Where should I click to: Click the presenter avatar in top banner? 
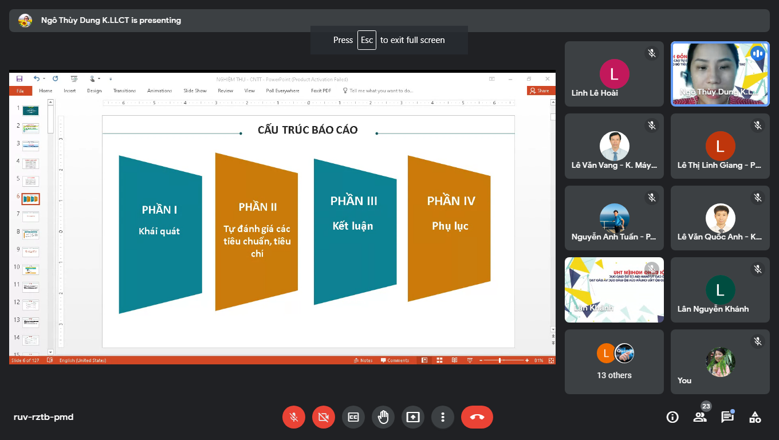pos(25,21)
